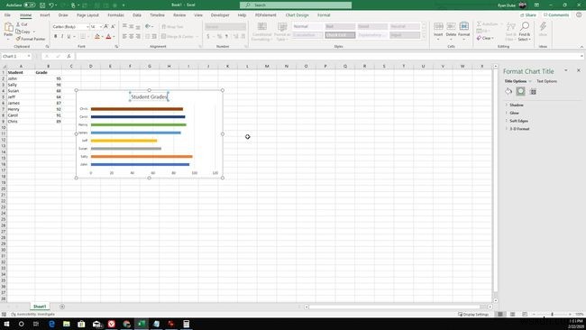586x330 pixels.
Task: Toggle Italic formatting
Action: pos(62,36)
